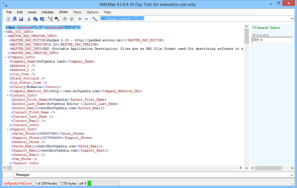Select the Sales_Phone element line
297x188 pixels.
(48, 133)
